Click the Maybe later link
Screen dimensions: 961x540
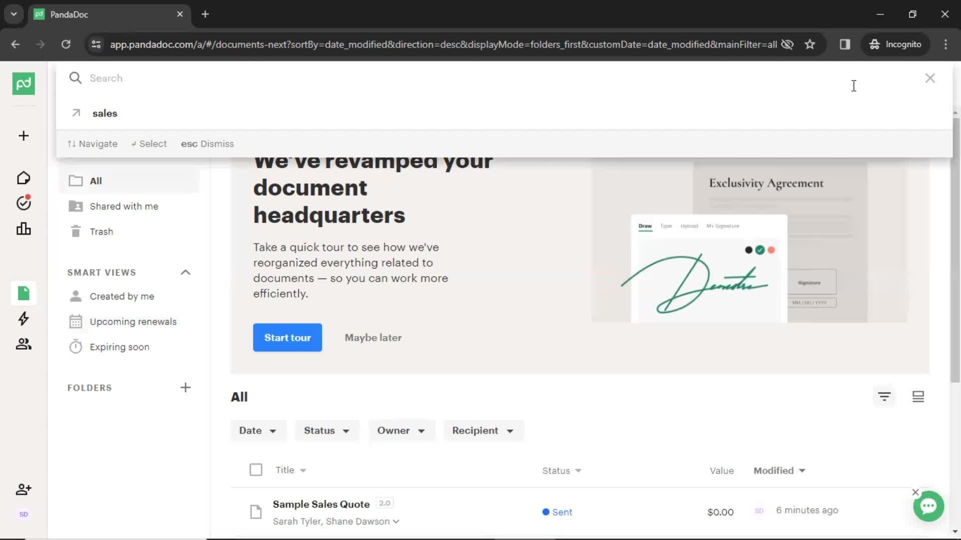(x=373, y=337)
